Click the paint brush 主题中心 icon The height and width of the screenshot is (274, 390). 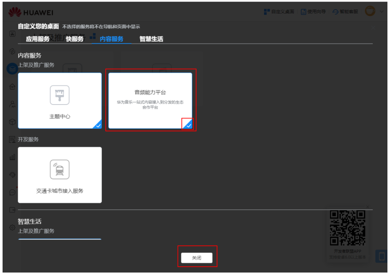pyautogui.click(x=60, y=95)
